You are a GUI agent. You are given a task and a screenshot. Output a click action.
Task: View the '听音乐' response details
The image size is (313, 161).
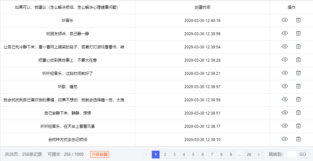pyautogui.click(x=285, y=20)
